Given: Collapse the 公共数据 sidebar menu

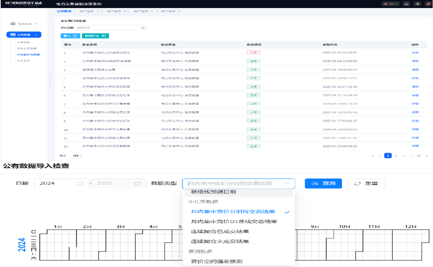Looking at the screenshot, I should (x=35, y=35).
